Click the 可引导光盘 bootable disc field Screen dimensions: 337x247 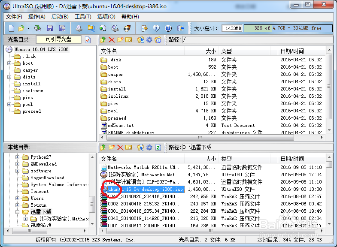[59, 39]
